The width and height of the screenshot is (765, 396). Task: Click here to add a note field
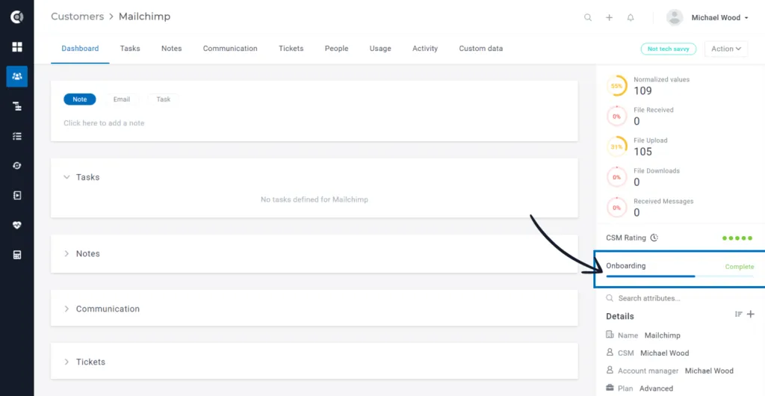(104, 123)
